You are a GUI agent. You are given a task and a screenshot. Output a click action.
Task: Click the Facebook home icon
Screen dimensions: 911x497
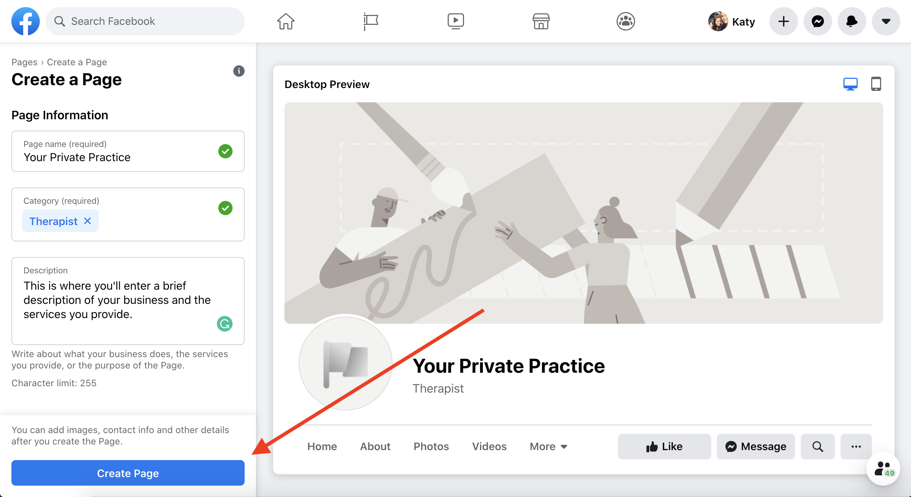[x=285, y=21]
